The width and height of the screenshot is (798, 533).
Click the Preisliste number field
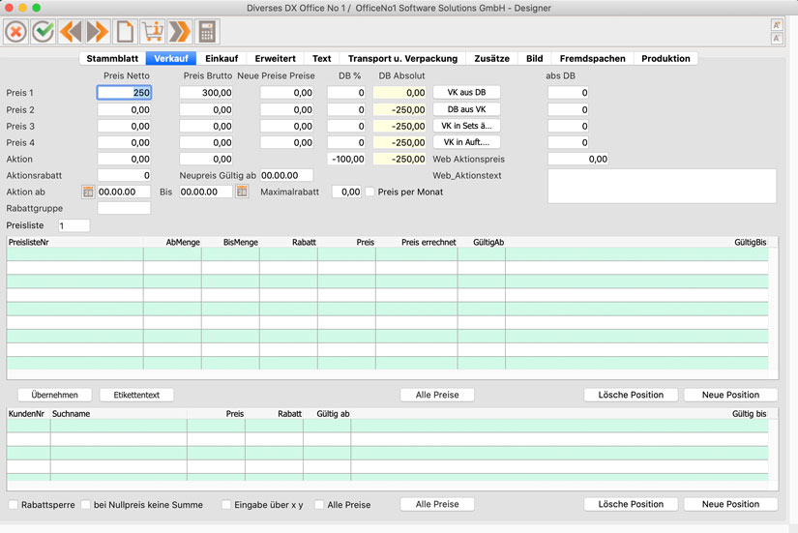pos(74,225)
